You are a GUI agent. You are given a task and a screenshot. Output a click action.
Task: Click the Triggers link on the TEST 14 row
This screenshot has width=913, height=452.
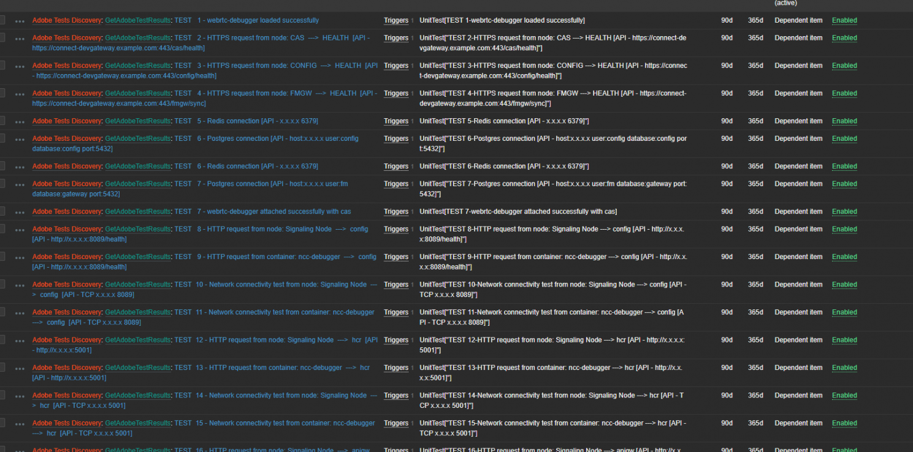point(396,395)
